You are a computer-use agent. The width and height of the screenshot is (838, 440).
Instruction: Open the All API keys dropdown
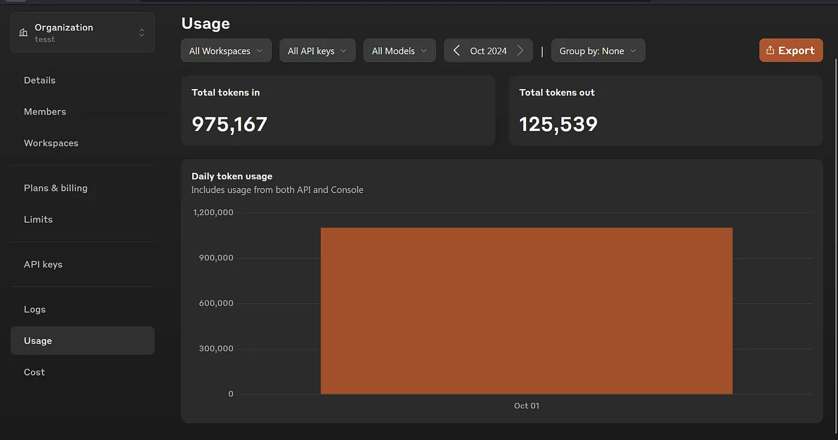317,51
